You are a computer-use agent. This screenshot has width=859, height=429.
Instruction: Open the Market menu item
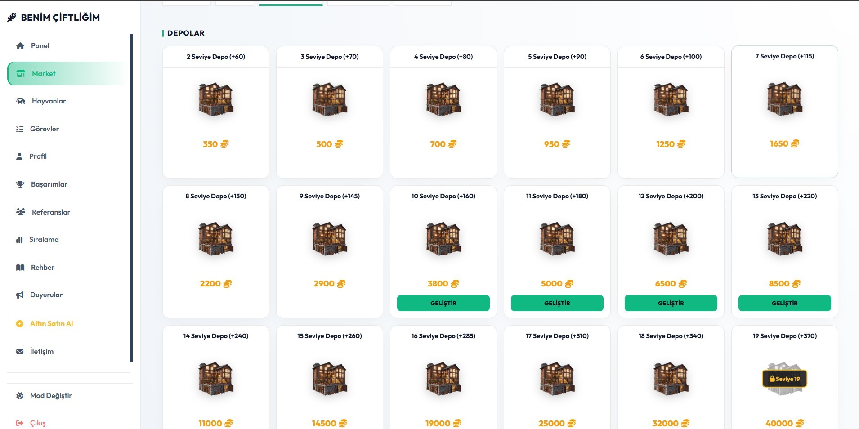pyautogui.click(x=44, y=74)
